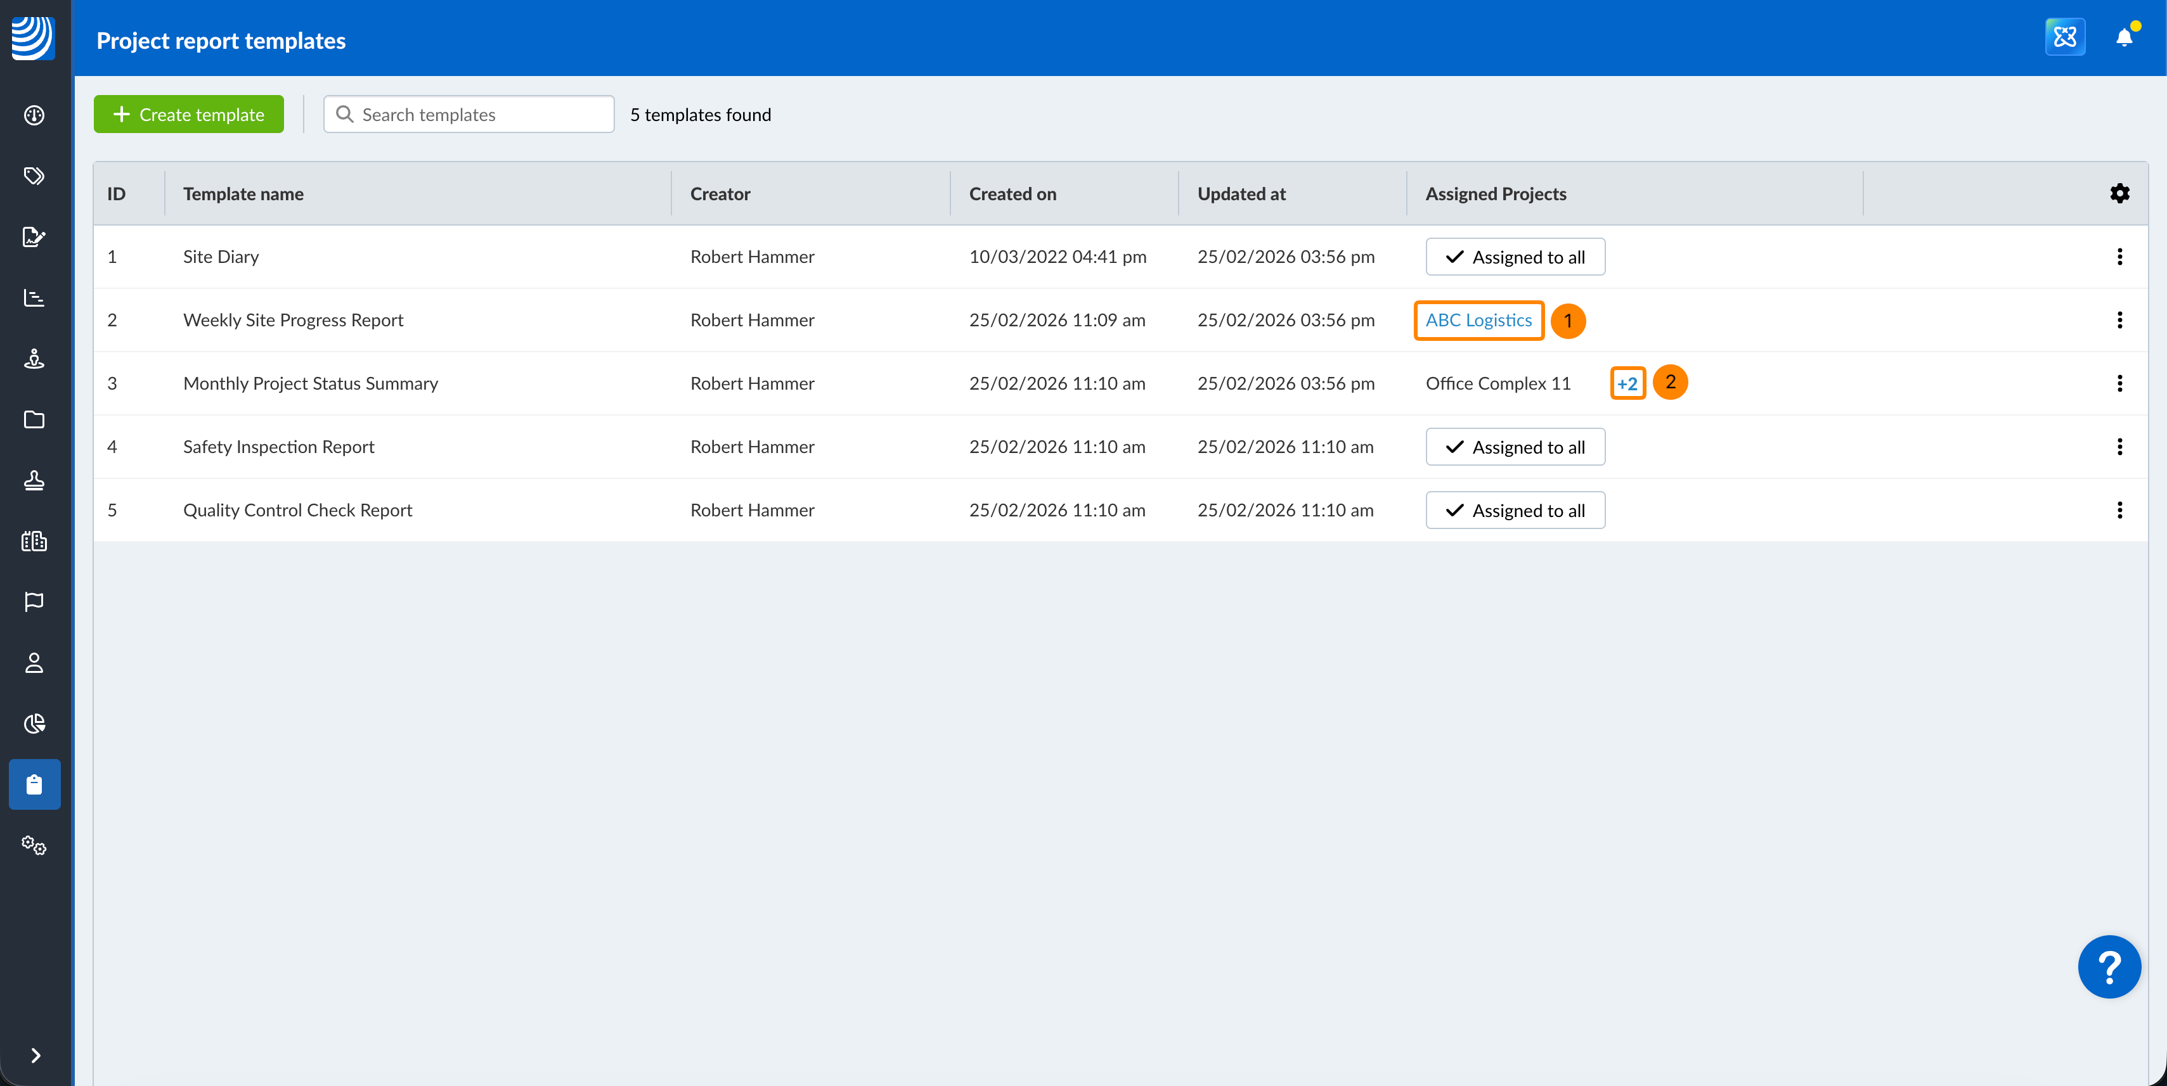Toggle 'Assigned to all' for Quality Control Check Report

pyautogui.click(x=1514, y=510)
